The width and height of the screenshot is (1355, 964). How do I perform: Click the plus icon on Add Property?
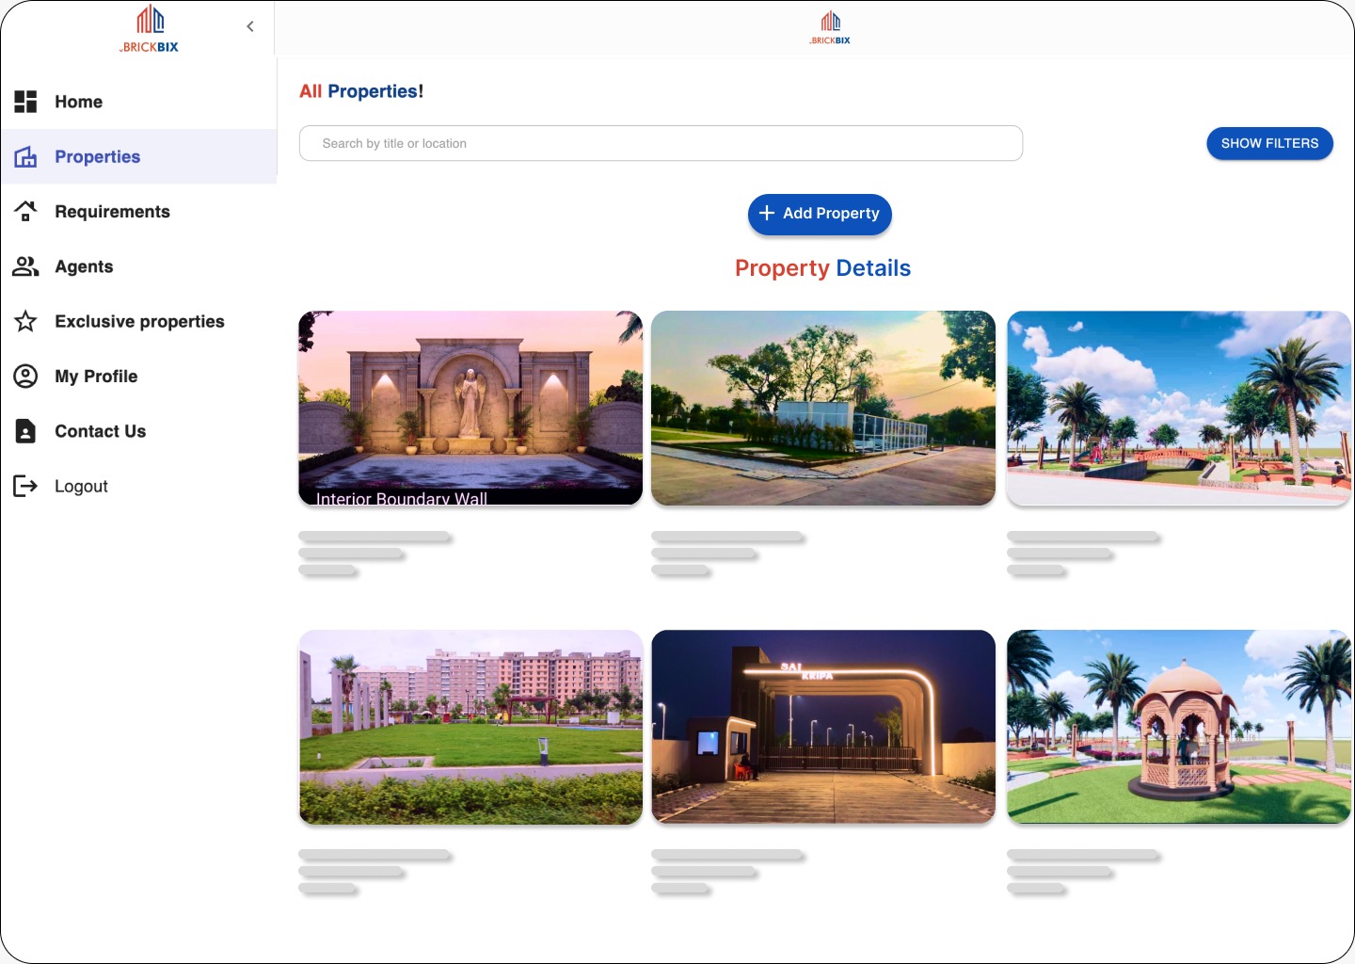coord(767,213)
